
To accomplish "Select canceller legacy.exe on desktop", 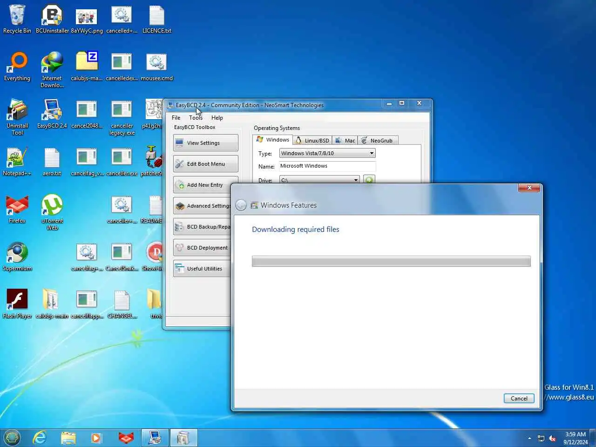I will pyautogui.click(x=122, y=117).
